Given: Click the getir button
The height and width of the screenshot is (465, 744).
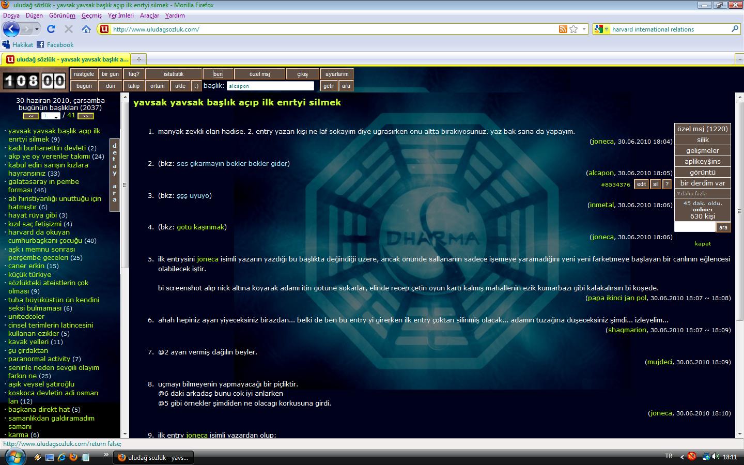Looking at the screenshot, I should pos(329,86).
